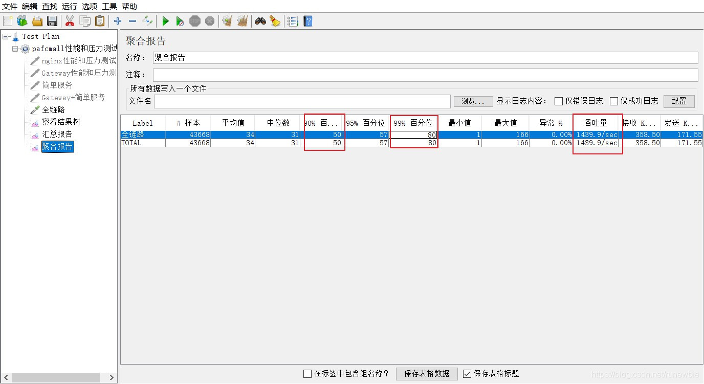Open the 察看结果树 listener

point(61,122)
